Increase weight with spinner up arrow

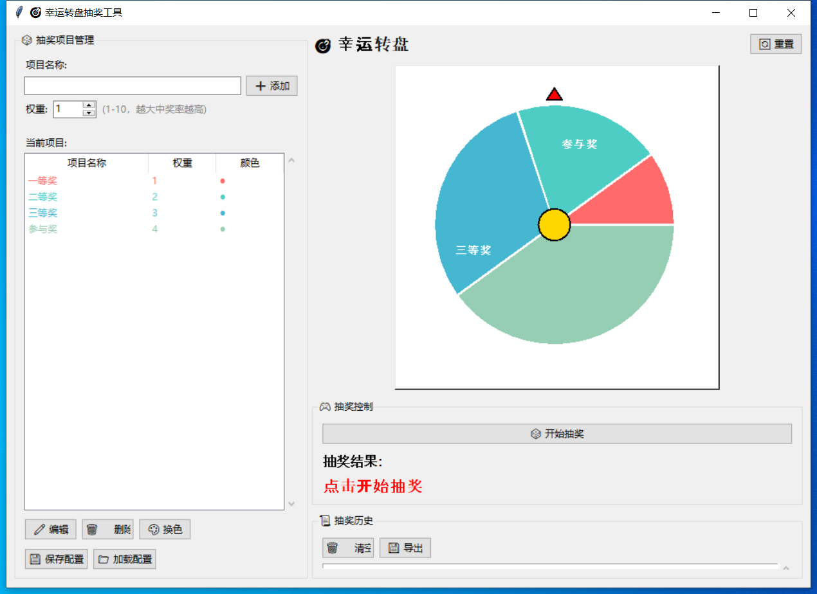coord(89,105)
